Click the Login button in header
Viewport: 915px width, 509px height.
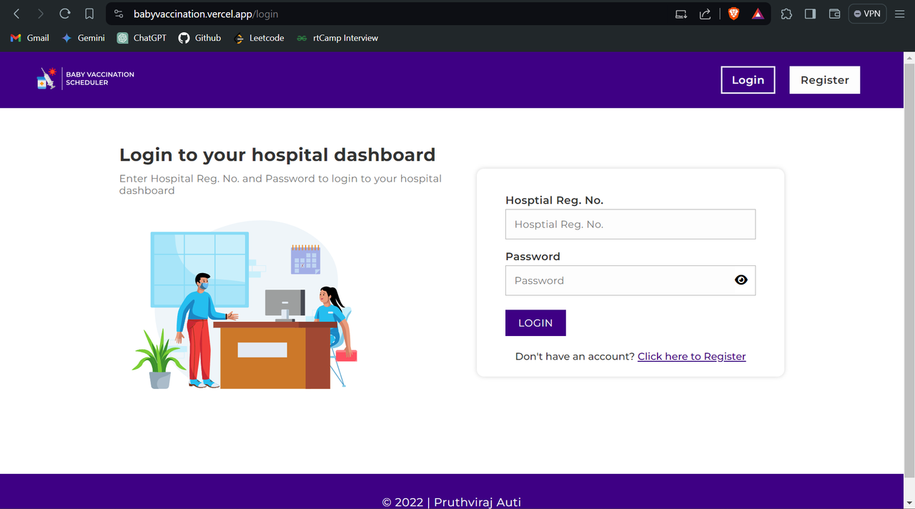coord(748,80)
